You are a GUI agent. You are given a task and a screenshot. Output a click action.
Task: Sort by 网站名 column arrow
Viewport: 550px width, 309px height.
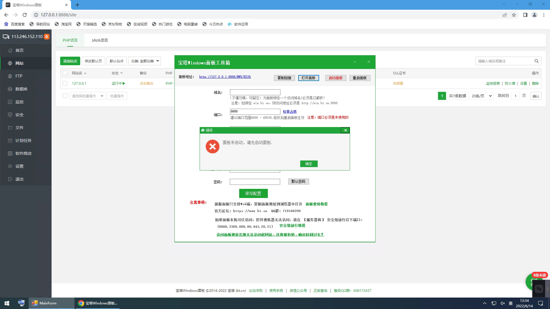point(85,73)
